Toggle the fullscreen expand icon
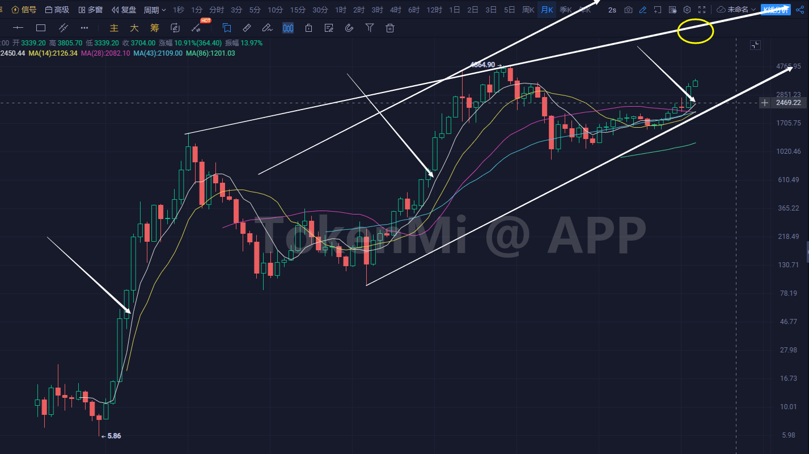This screenshot has width=809, height=454. [x=702, y=10]
